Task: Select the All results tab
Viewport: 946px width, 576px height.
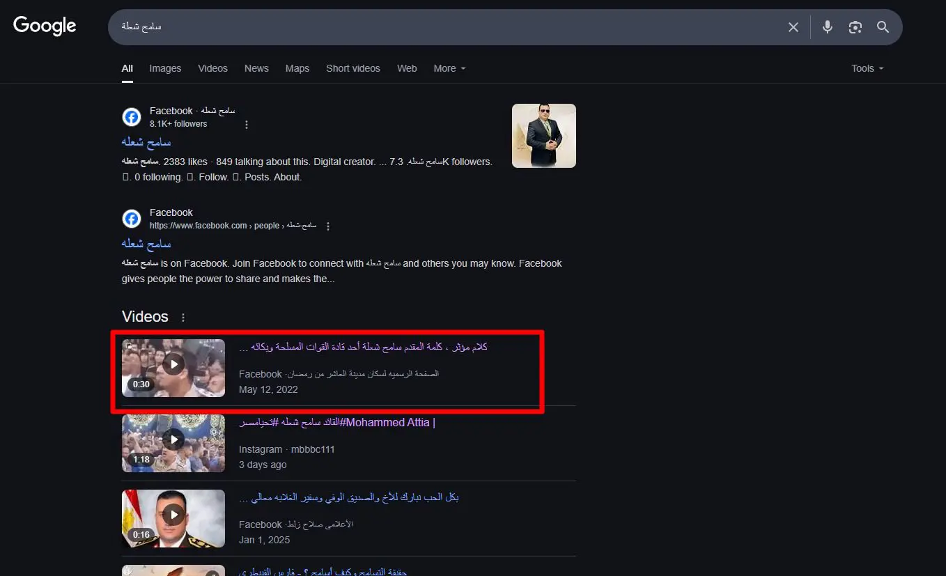Action: point(127,68)
